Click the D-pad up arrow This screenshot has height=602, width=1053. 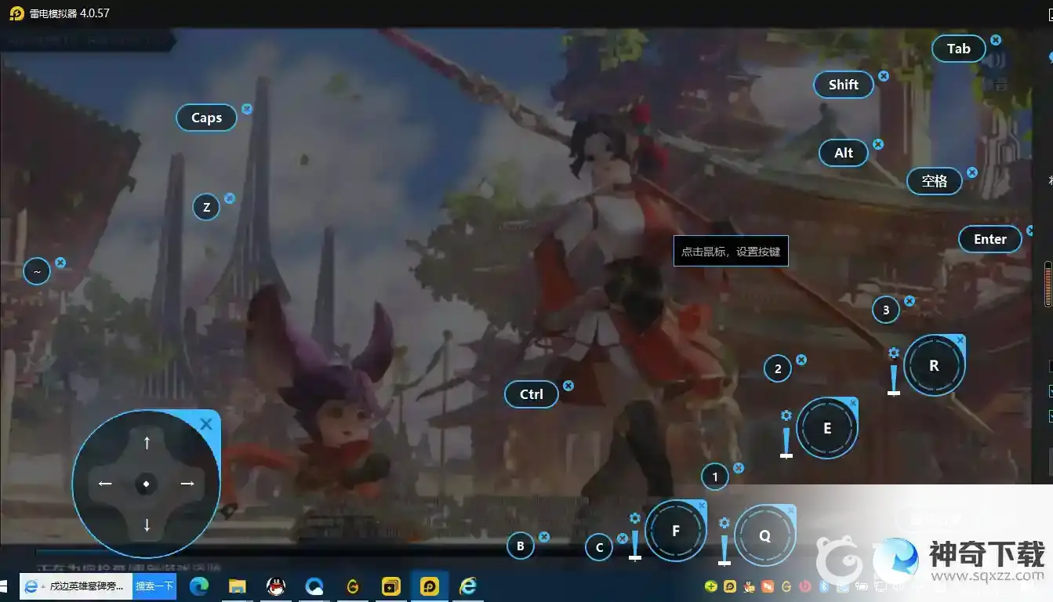coord(147,443)
